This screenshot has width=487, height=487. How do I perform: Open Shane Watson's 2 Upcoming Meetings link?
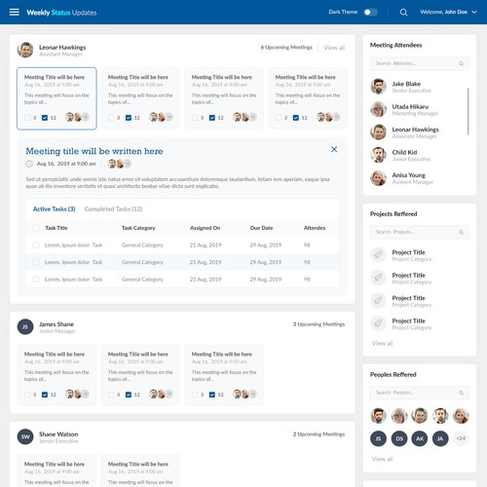pos(318,434)
